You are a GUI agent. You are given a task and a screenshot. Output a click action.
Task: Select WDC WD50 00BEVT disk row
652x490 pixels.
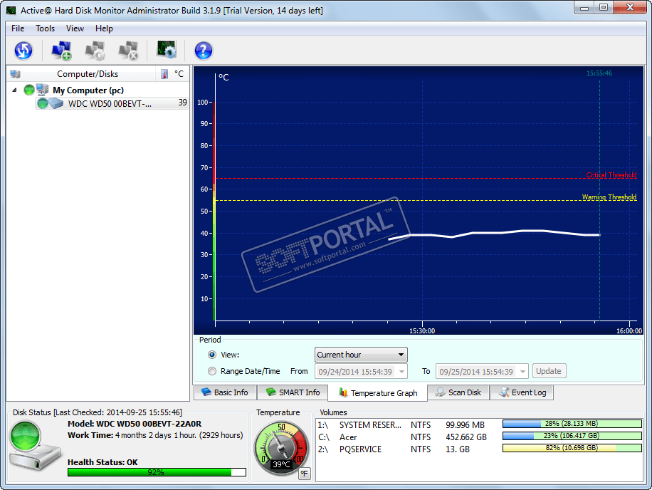point(112,103)
